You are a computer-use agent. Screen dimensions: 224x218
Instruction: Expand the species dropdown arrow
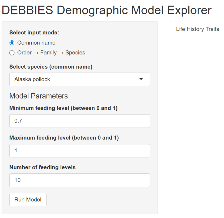tap(141, 79)
